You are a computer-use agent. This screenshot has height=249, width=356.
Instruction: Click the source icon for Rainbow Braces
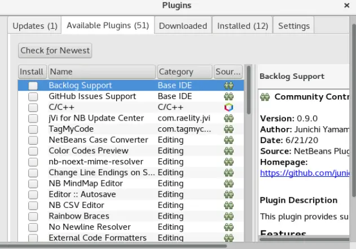(x=228, y=216)
